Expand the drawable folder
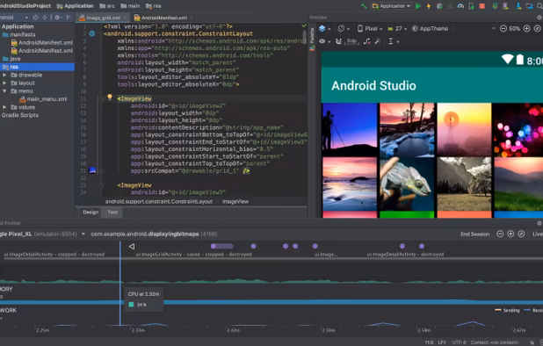Image resolution: width=543 pixels, height=346 pixels. (x=4, y=75)
